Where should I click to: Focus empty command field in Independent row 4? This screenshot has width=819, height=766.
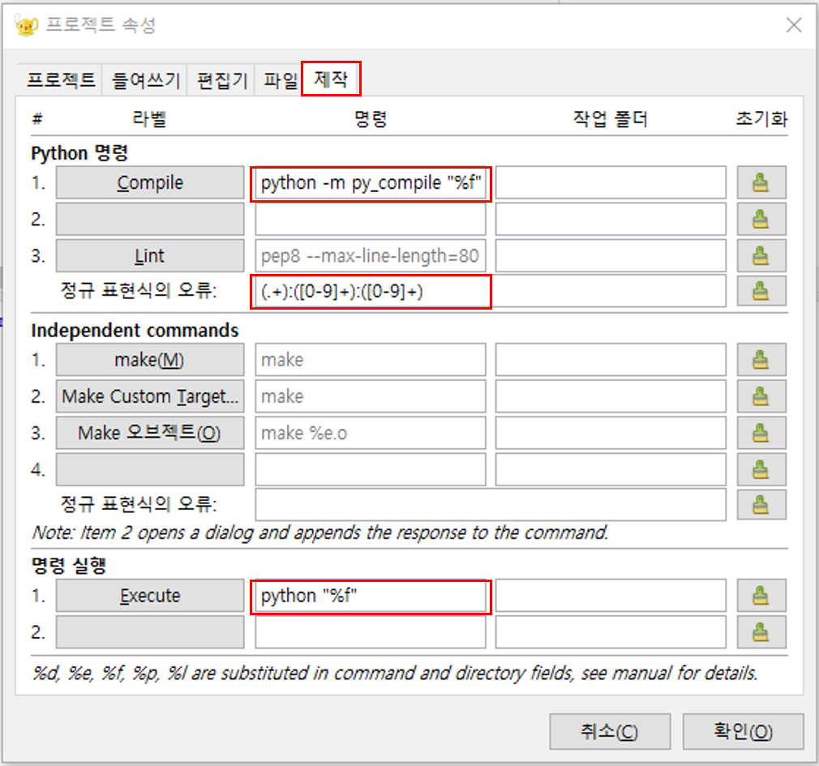(x=371, y=469)
